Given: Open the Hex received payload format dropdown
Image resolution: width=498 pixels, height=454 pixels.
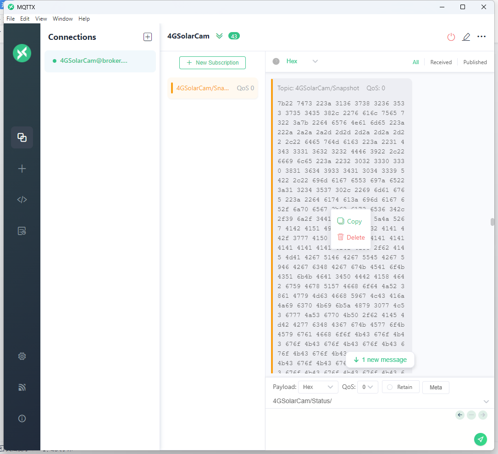Looking at the screenshot, I should pos(302,61).
